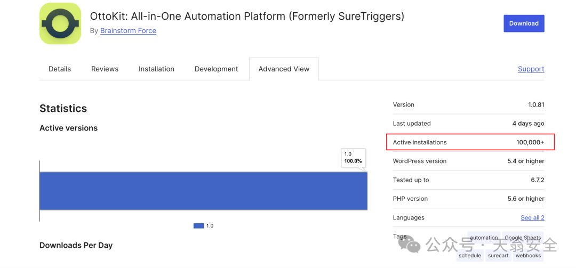
Task: Click See all 2 languages link
Action: point(532,218)
